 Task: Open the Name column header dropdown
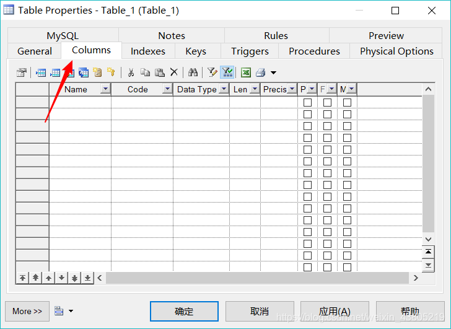pyautogui.click(x=105, y=89)
